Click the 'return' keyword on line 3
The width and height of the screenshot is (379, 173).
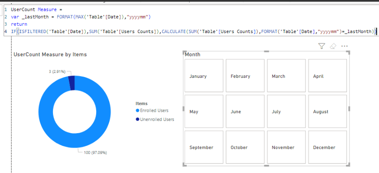click(x=19, y=24)
